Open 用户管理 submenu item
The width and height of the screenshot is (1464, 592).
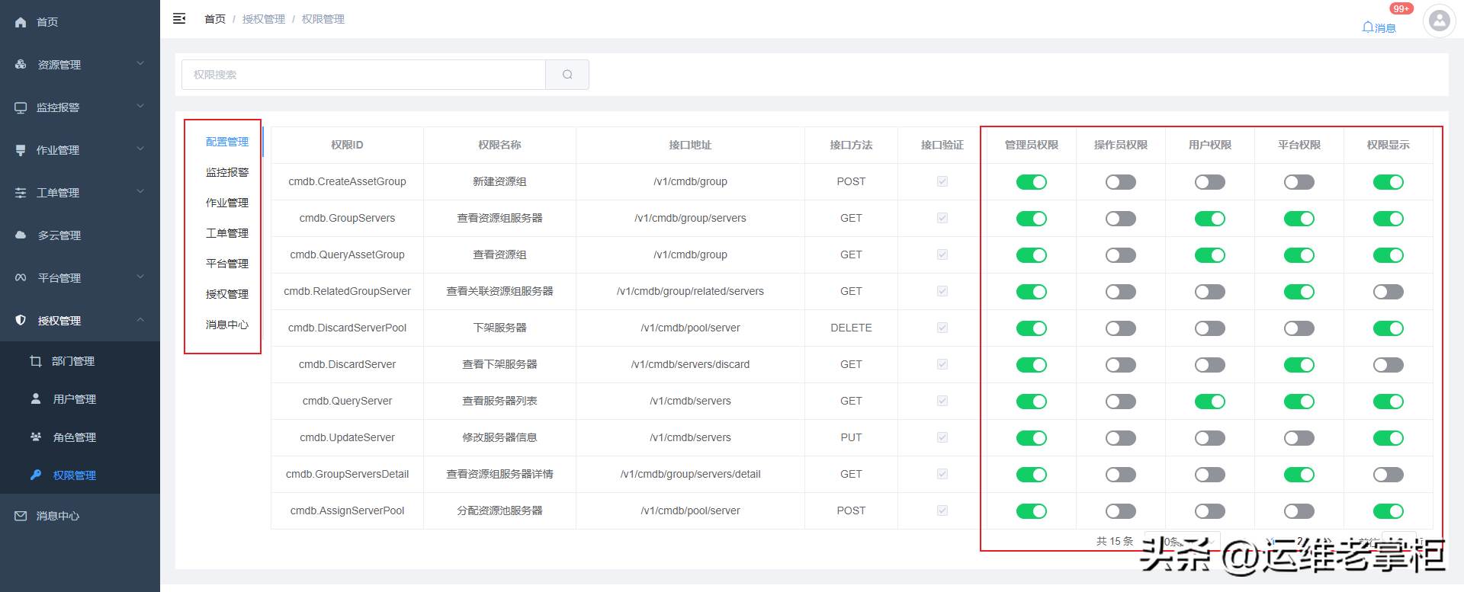point(80,399)
